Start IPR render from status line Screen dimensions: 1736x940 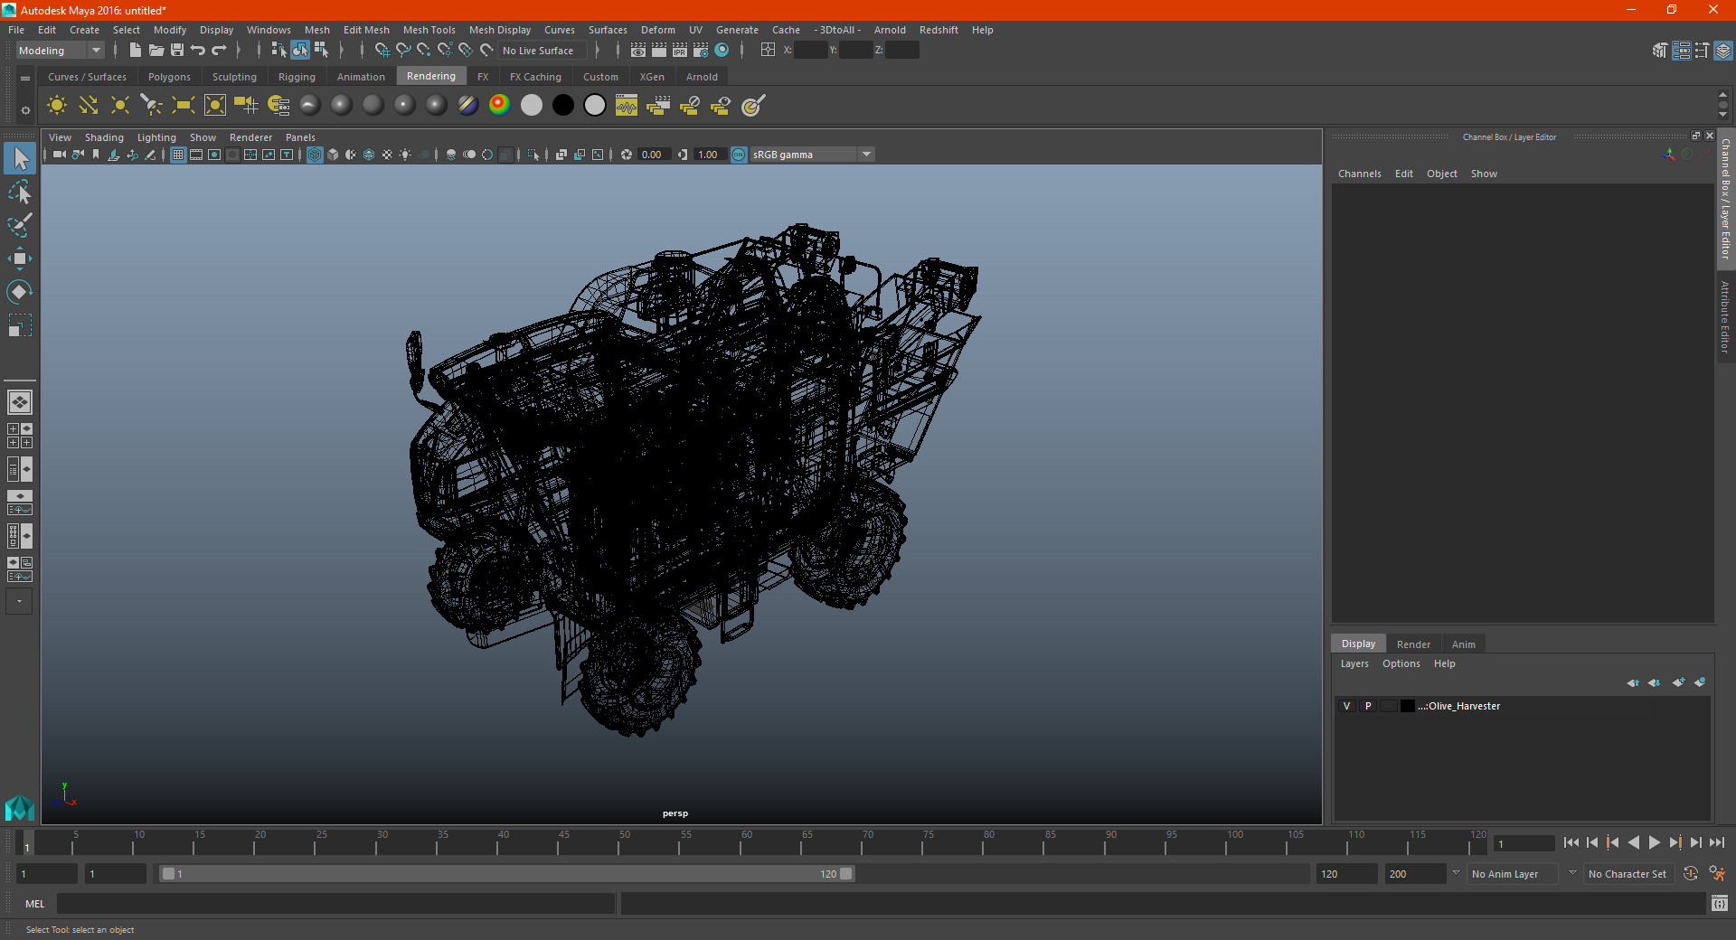680,51
